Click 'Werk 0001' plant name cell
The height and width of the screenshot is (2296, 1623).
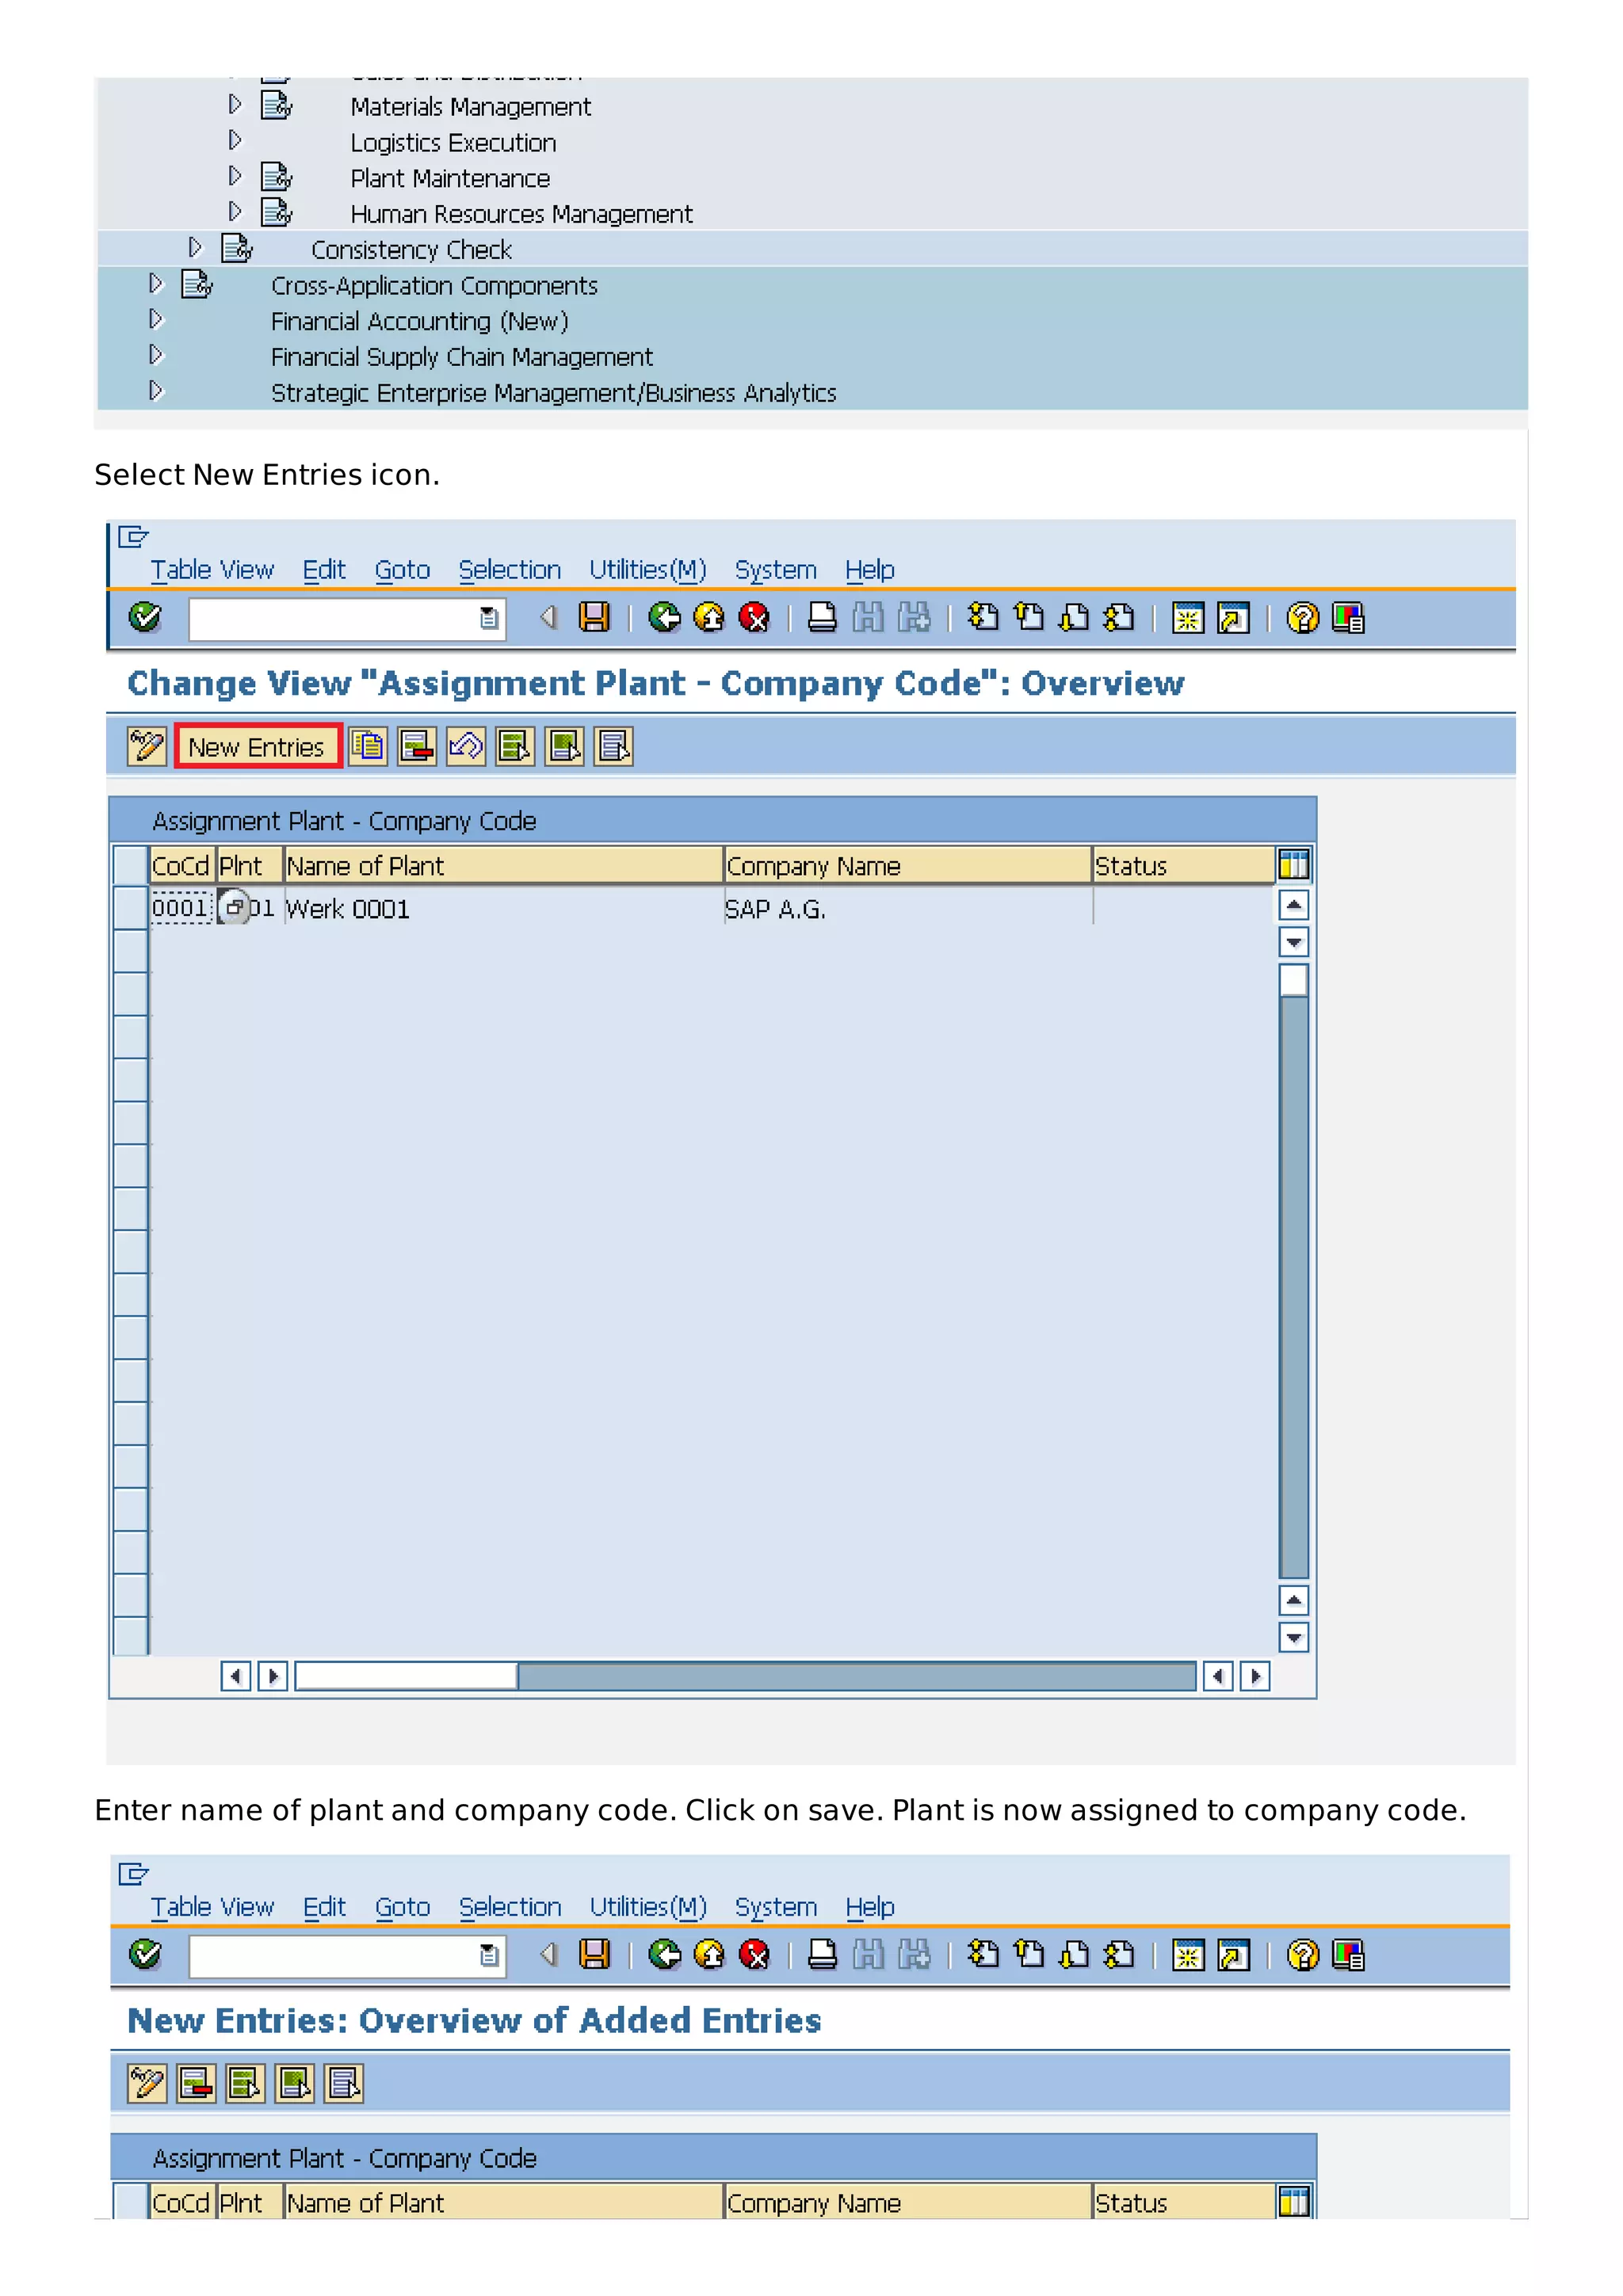(x=503, y=908)
